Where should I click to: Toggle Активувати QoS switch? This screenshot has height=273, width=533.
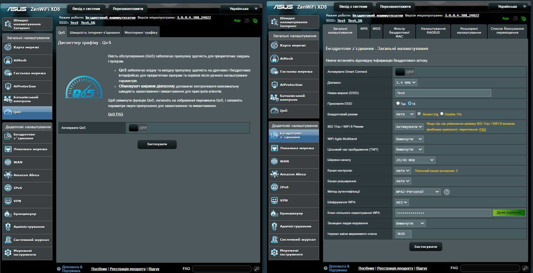click(138, 128)
